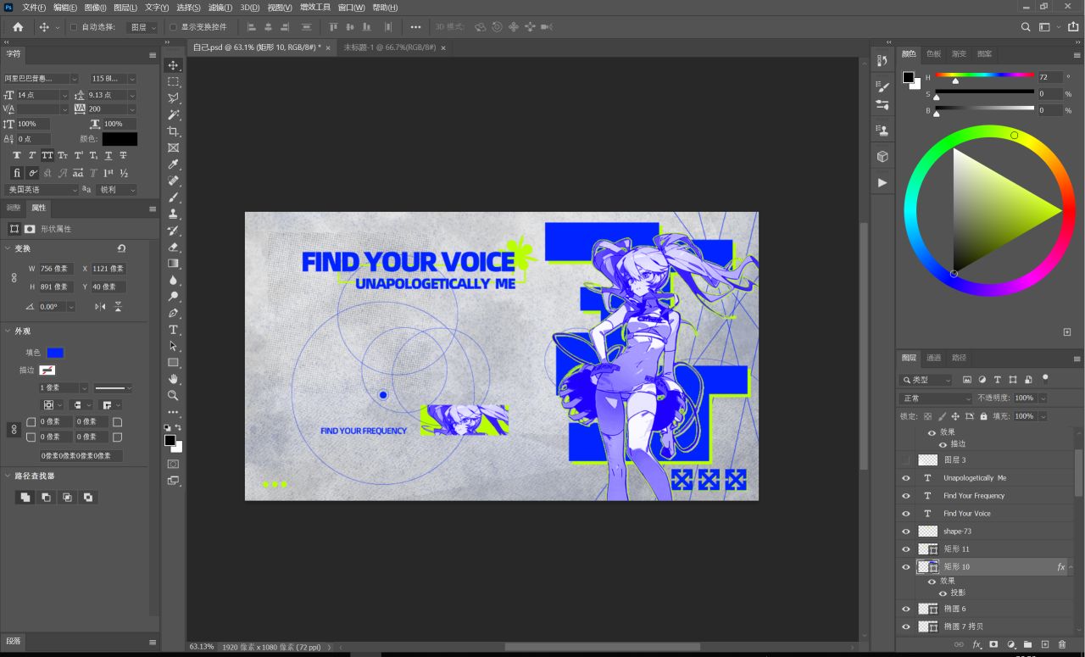Screen dimensions: 1085x657
Task: Switch to the 色板 tab
Action: click(933, 53)
